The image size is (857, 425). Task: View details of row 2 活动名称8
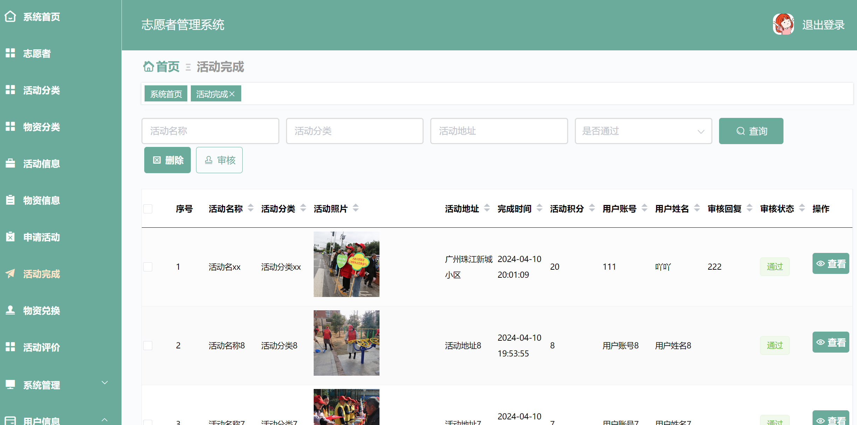[x=830, y=342]
